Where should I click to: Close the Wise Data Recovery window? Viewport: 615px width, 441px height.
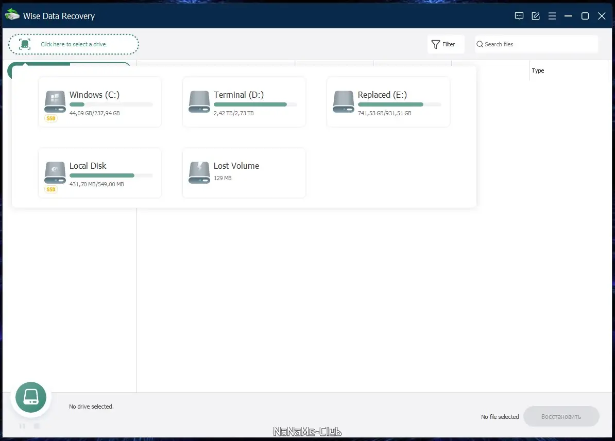click(602, 15)
